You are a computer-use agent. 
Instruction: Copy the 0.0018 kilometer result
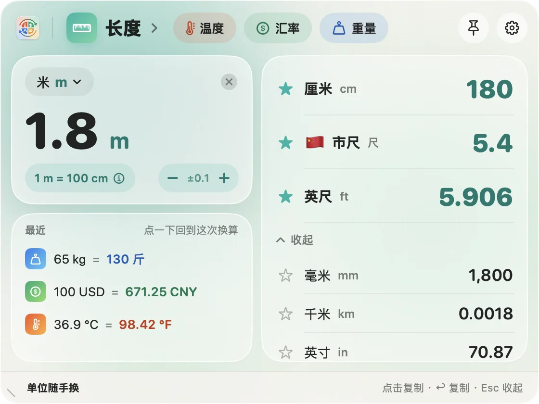coord(486,314)
